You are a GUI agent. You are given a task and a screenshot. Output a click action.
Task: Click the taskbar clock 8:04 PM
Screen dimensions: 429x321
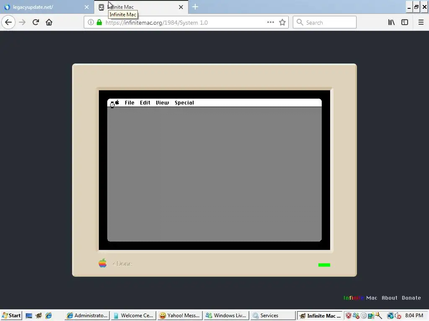414,316
